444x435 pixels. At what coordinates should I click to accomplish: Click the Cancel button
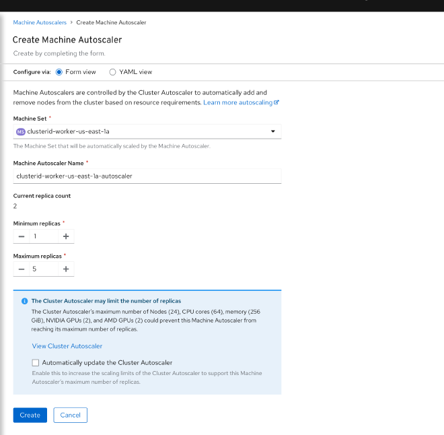coord(70,415)
